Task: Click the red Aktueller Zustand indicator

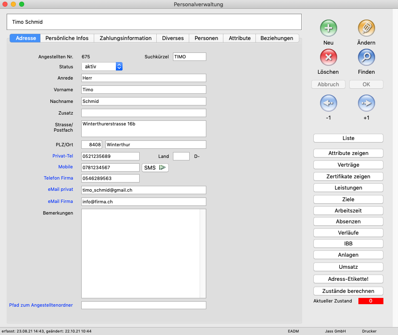Action: [370, 301]
